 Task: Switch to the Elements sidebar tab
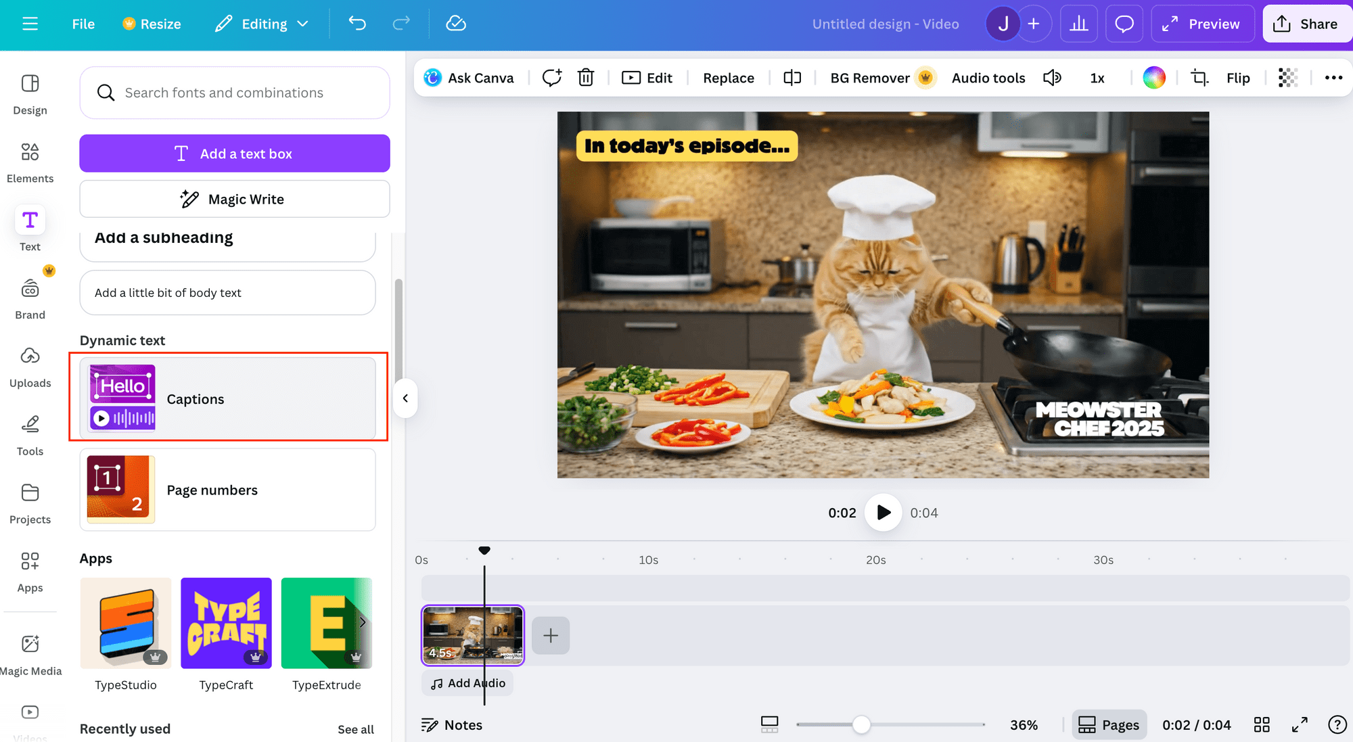[x=30, y=163]
